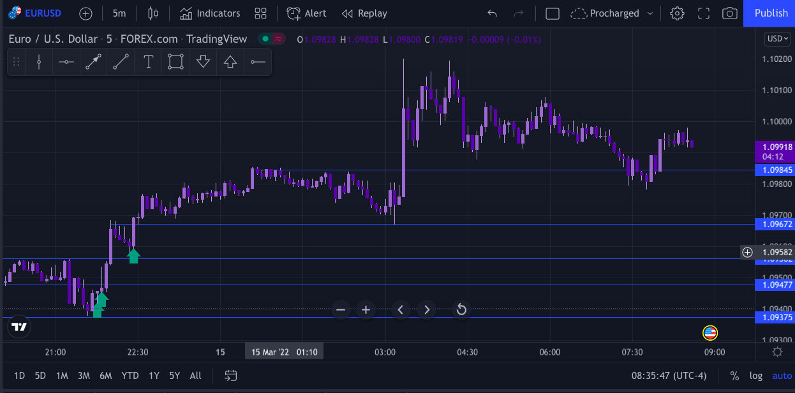Click the 1.09845 price line label
The image size is (795, 393).
click(x=775, y=170)
